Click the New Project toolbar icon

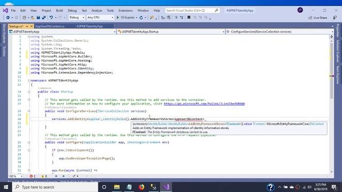click(24, 18)
